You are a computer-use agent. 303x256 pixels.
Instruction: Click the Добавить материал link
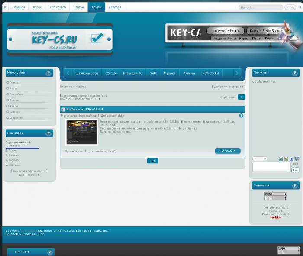[228, 87]
